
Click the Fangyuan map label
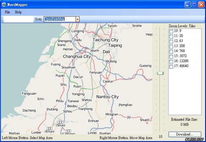(x=29, y=94)
